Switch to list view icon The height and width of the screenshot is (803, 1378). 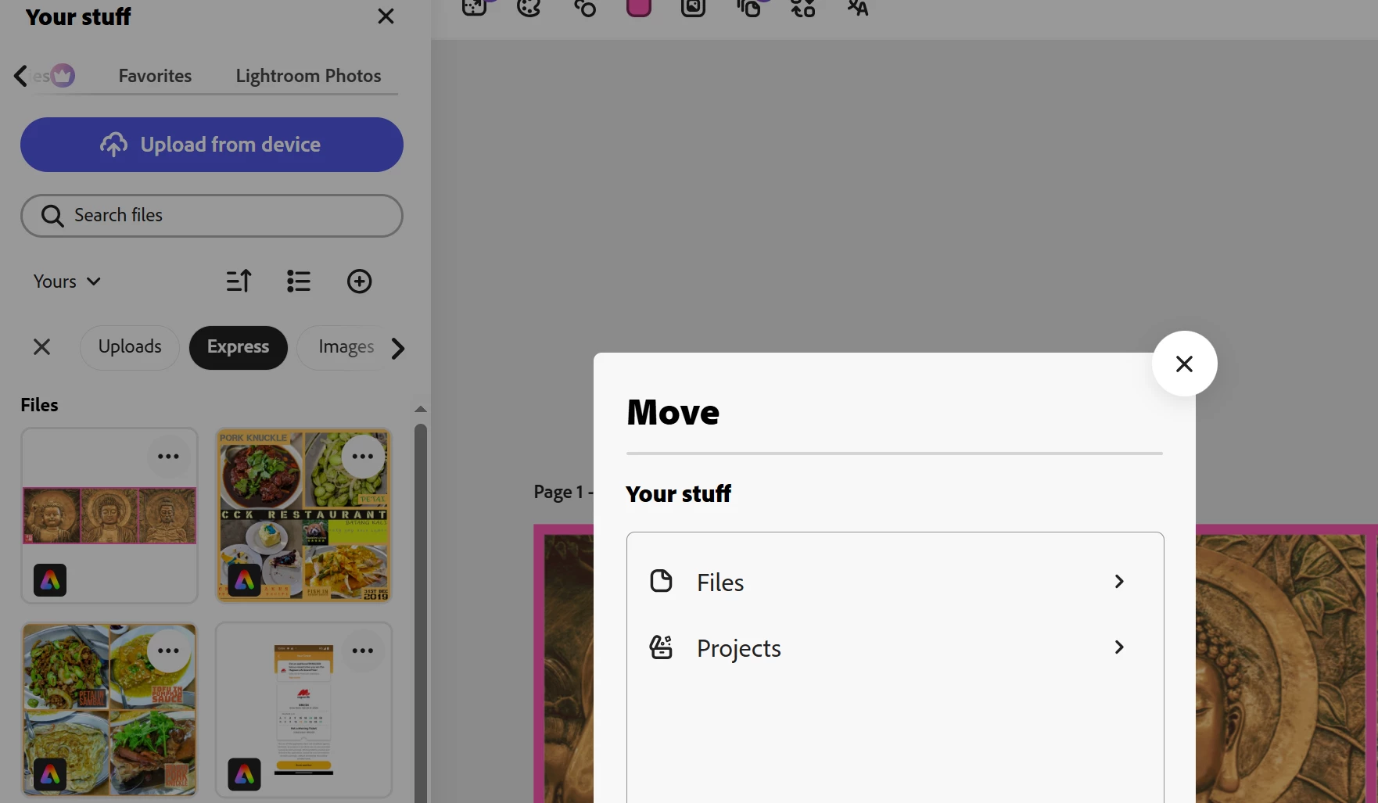(x=299, y=281)
